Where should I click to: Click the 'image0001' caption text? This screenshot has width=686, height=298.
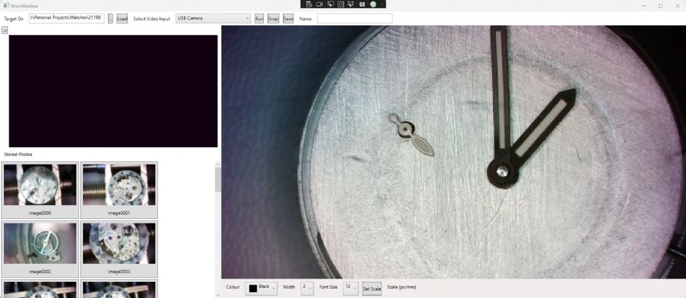[x=119, y=213]
